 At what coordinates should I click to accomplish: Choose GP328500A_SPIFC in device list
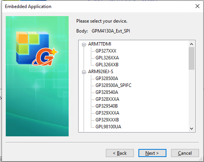[114, 85]
